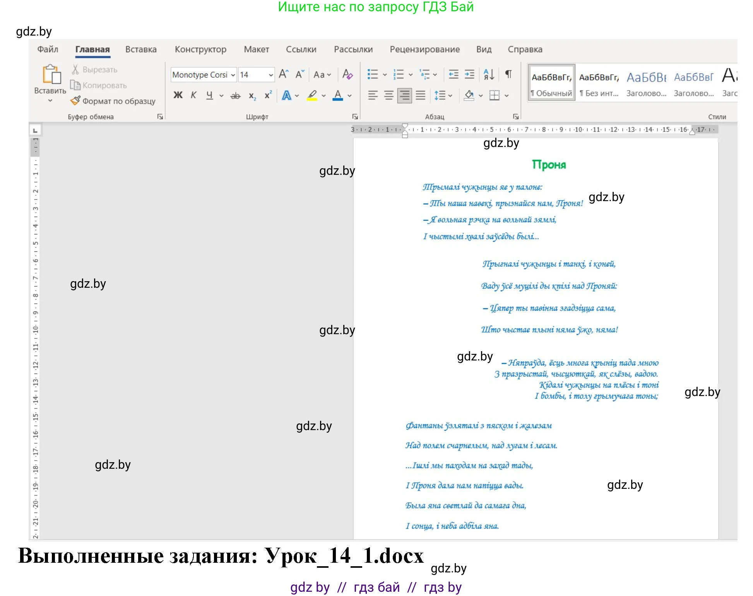Viewport: 753px width, 596px height.
Task: Select the Без интервала style
Action: click(599, 83)
